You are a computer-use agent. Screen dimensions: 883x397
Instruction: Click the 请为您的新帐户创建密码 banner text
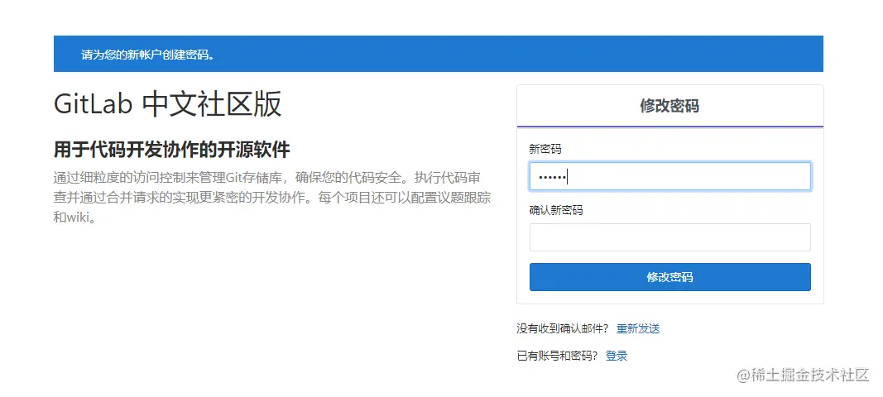(147, 55)
